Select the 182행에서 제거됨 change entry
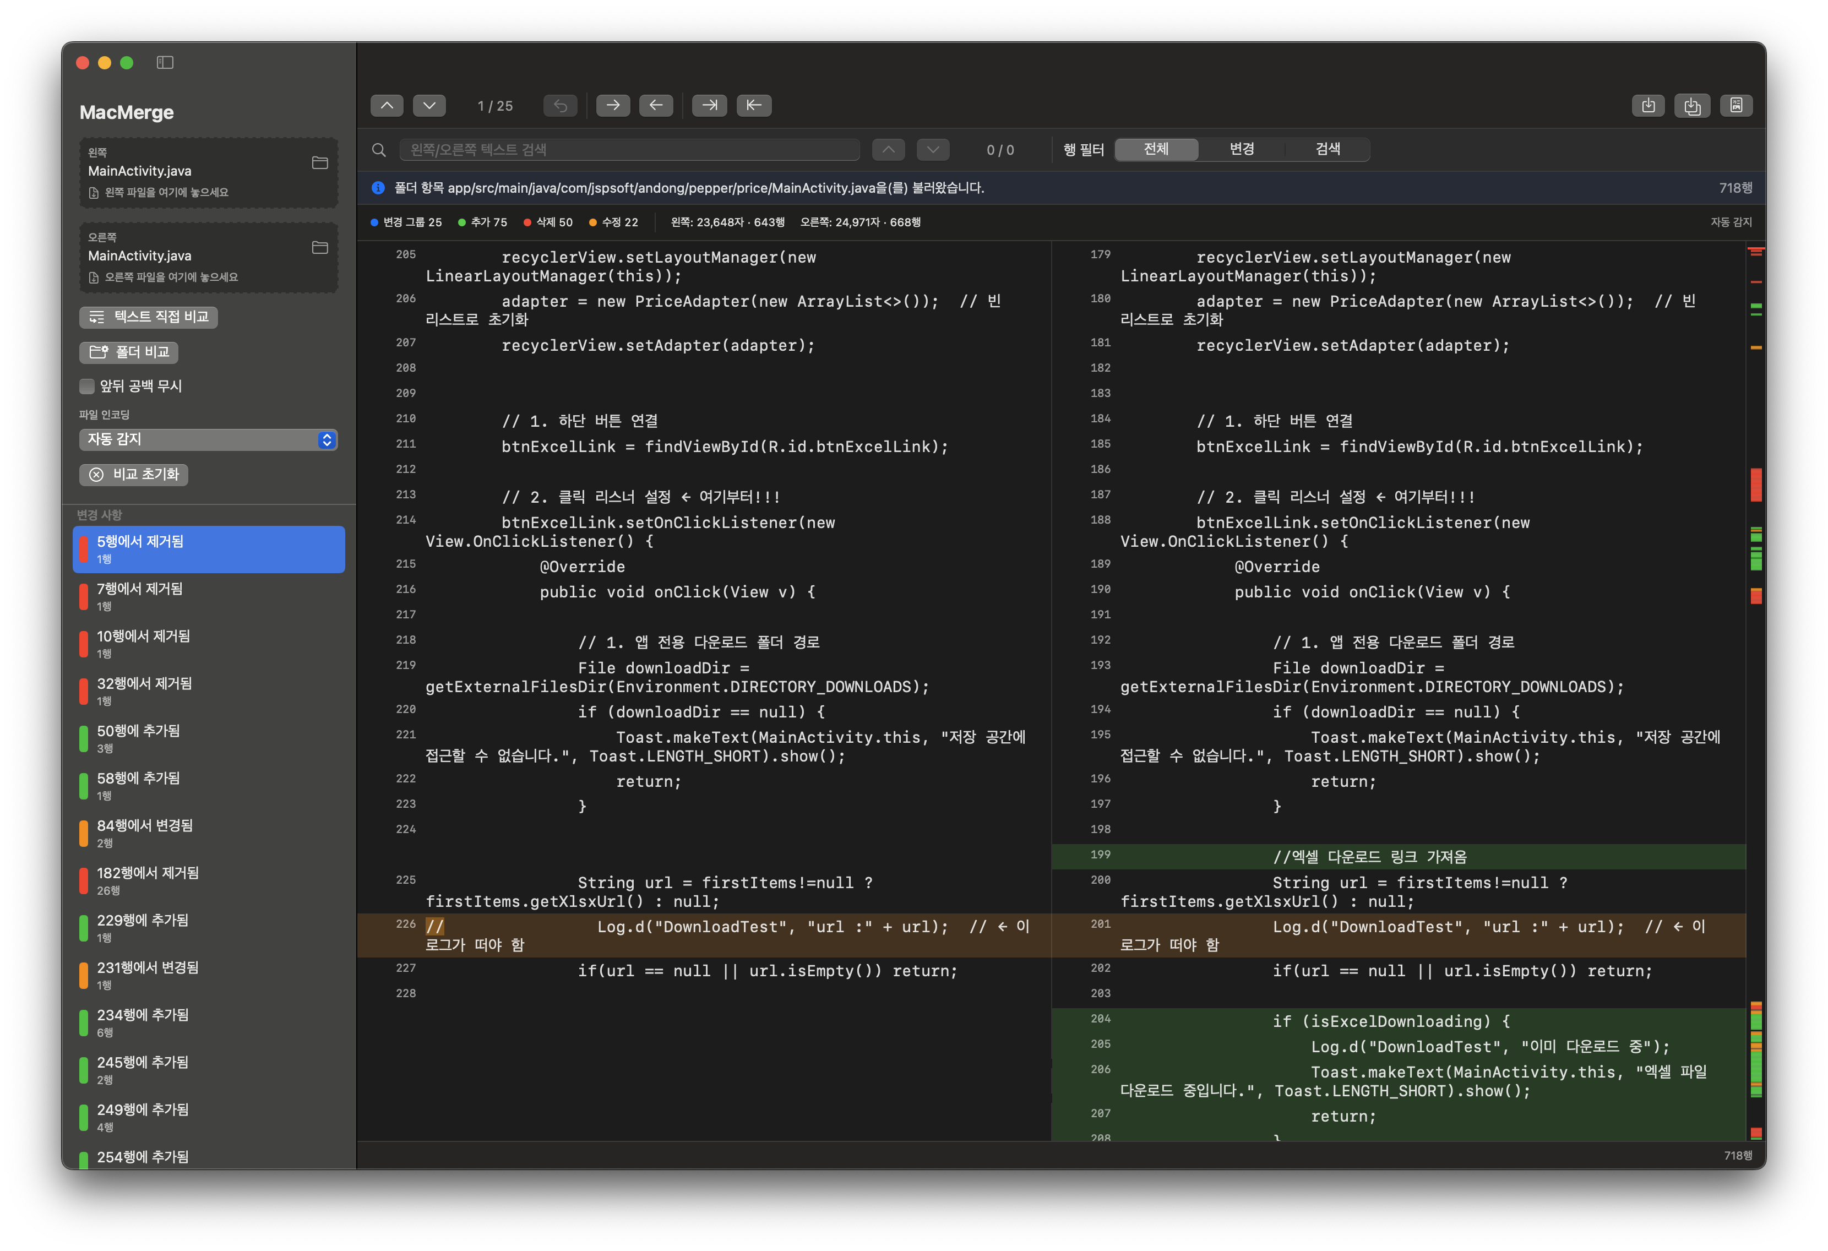This screenshot has width=1828, height=1251. pos(209,880)
